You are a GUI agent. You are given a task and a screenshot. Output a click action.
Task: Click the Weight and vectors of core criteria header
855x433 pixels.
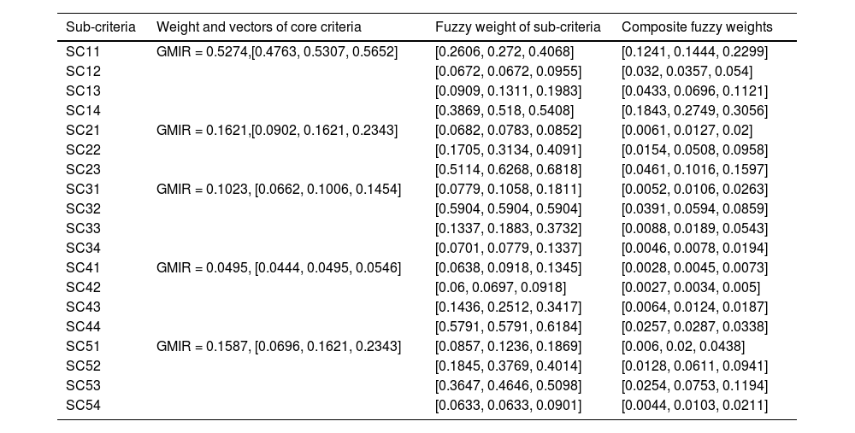[x=259, y=27]
